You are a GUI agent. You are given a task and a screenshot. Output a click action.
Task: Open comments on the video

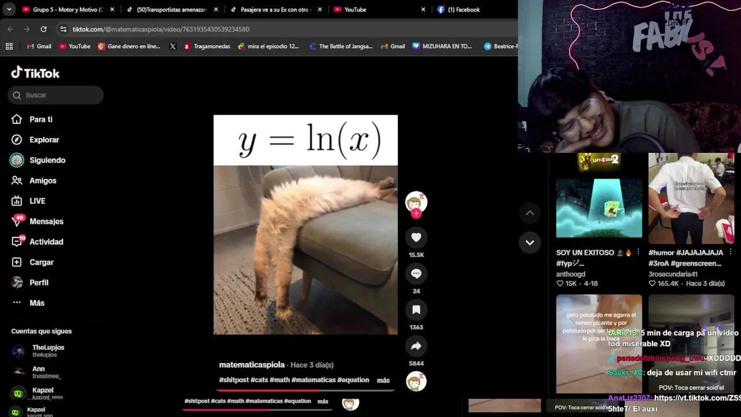416,273
